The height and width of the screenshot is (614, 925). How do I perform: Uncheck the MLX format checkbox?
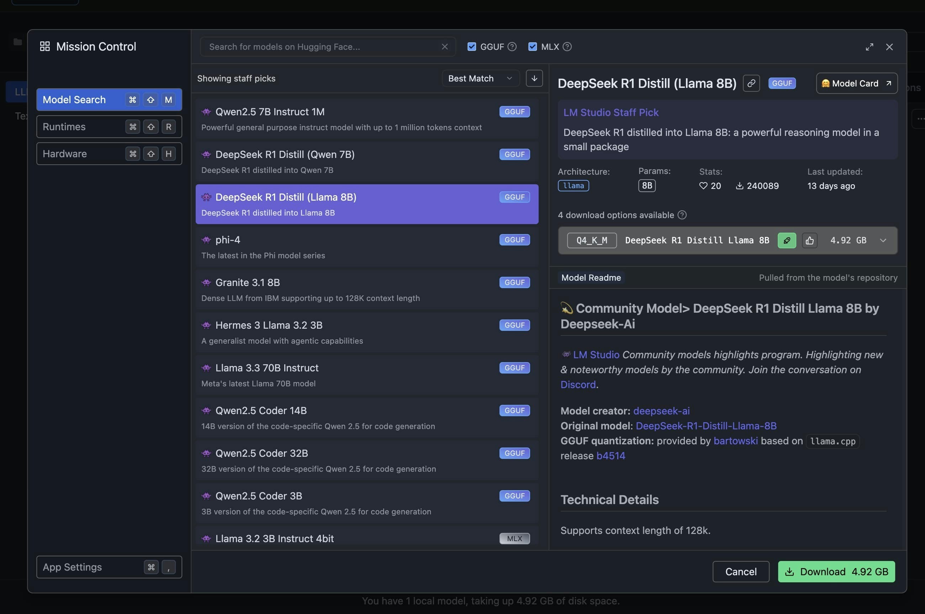tap(533, 47)
